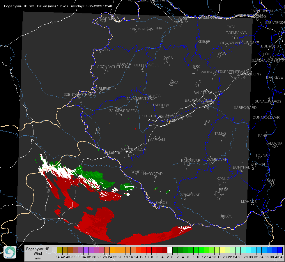Click the RACKEVE label
This screenshot has height=262, width=285.
[x=275, y=77]
